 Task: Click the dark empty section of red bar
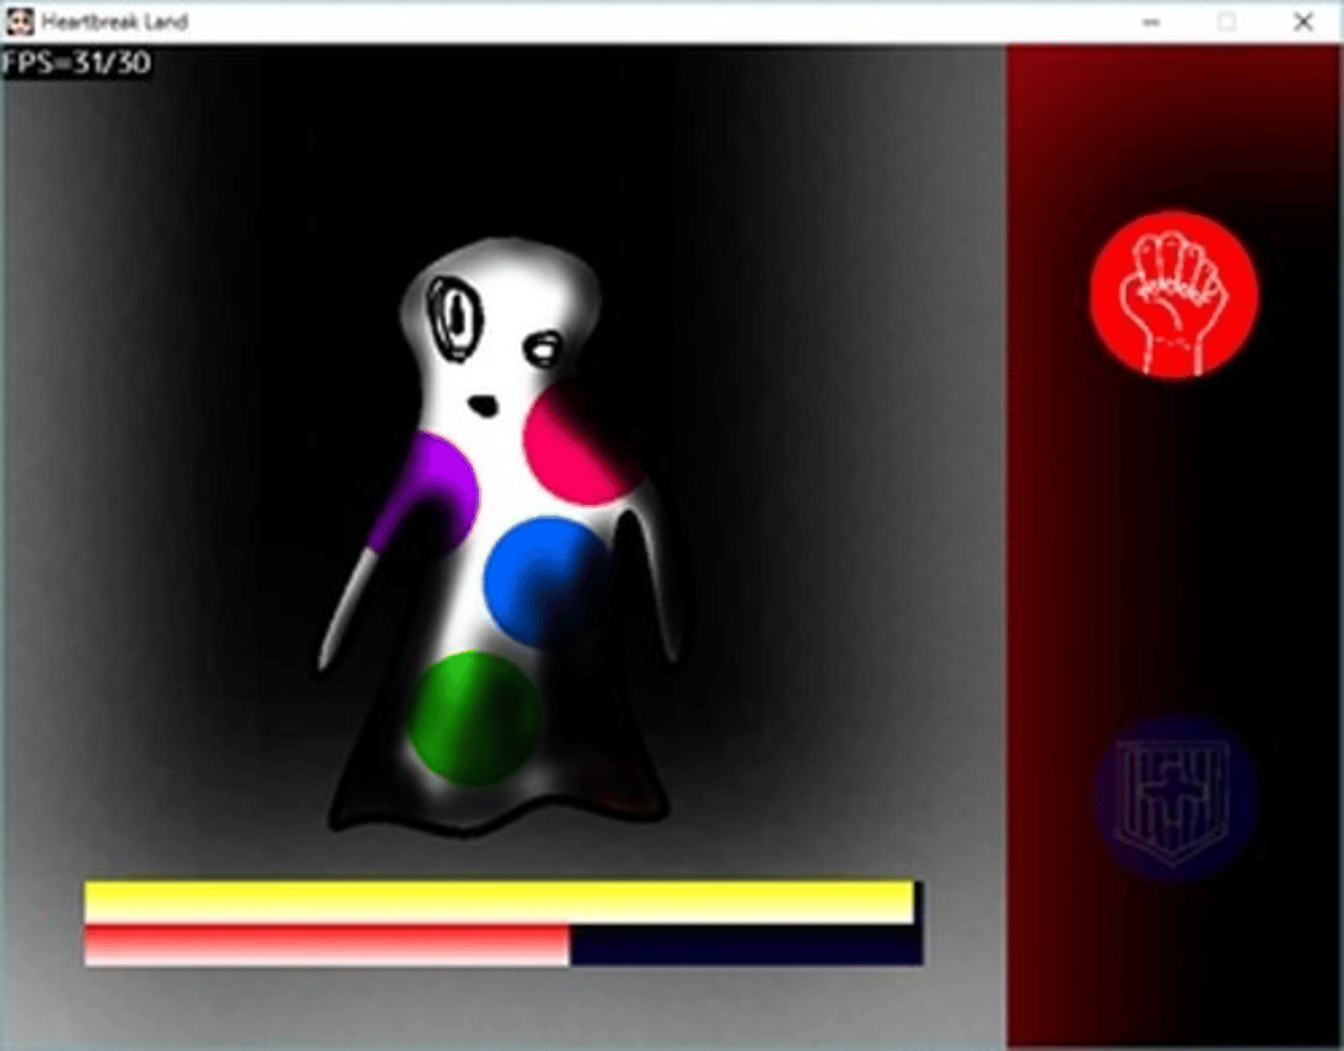point(745,946)
